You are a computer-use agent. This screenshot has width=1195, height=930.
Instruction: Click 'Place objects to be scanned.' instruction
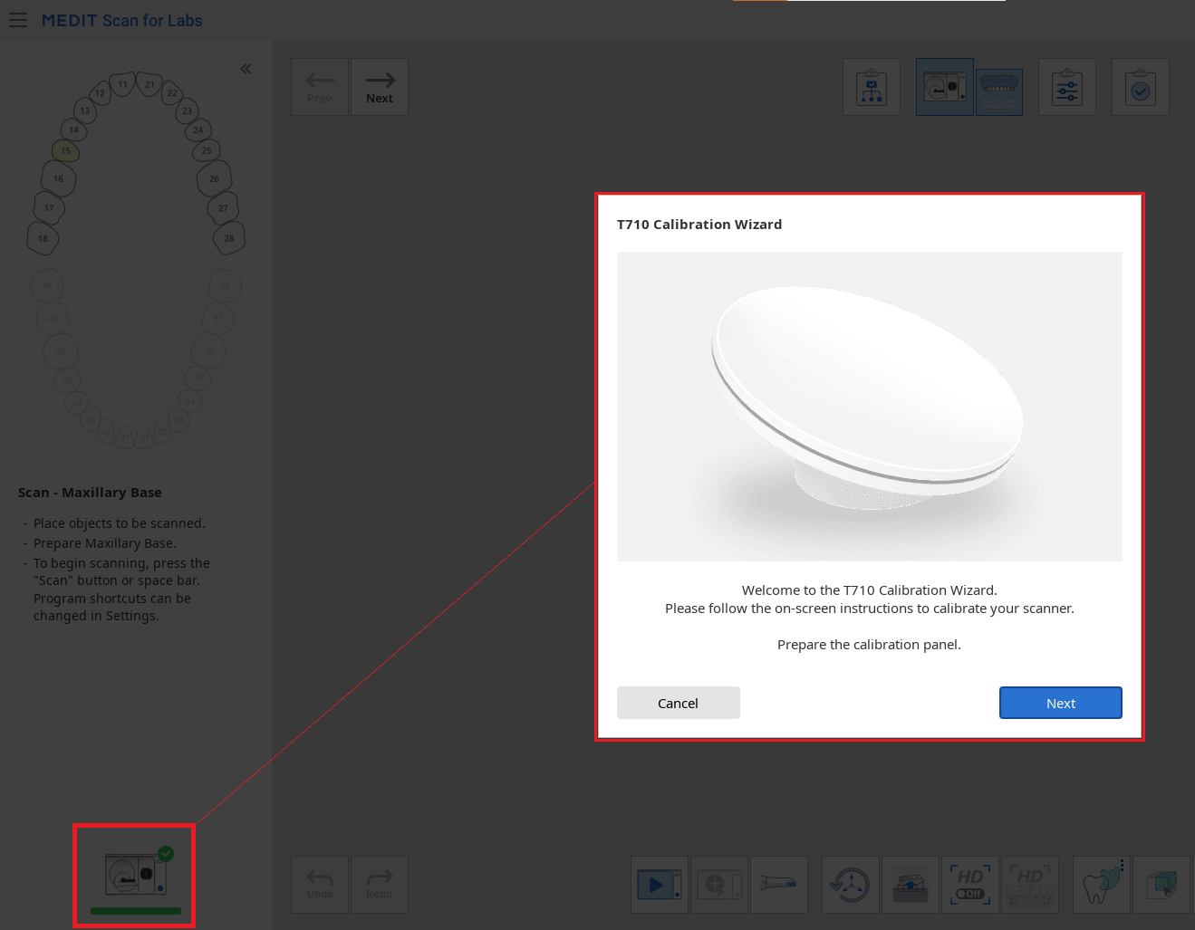tap(120, 523)
